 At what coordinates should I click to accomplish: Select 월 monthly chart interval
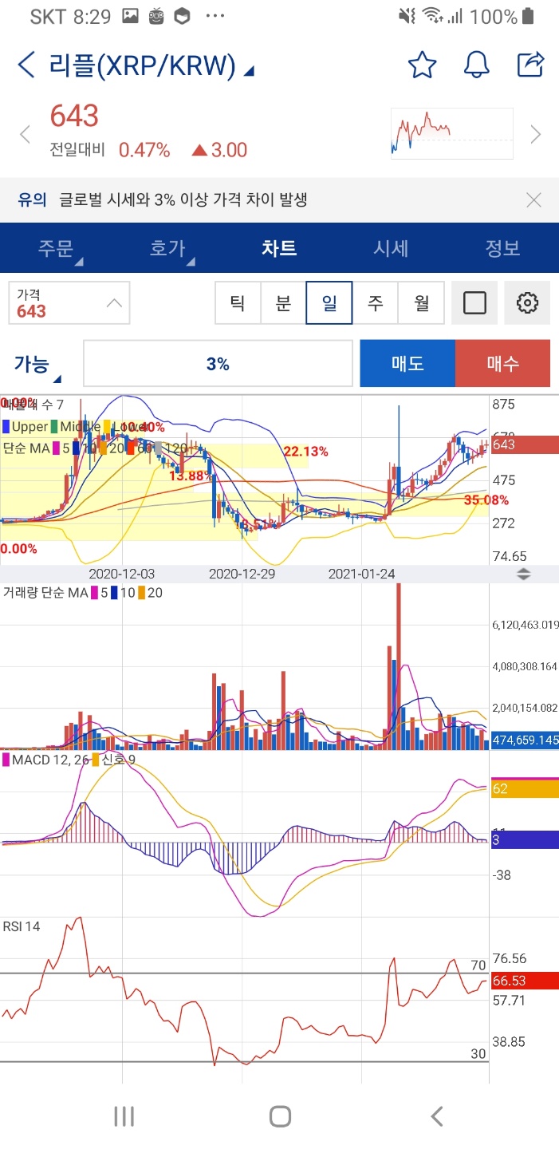(x=421, y=303)
